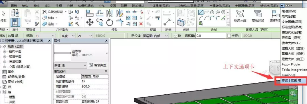
Task: Close the 项目浏览器 panel
Action: (x=49, y=41)
